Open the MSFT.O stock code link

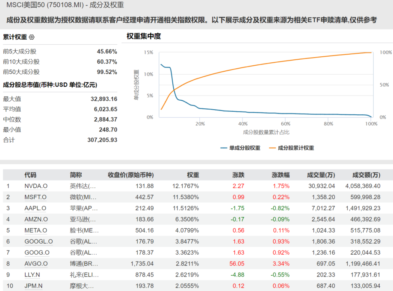click(35, 197)
